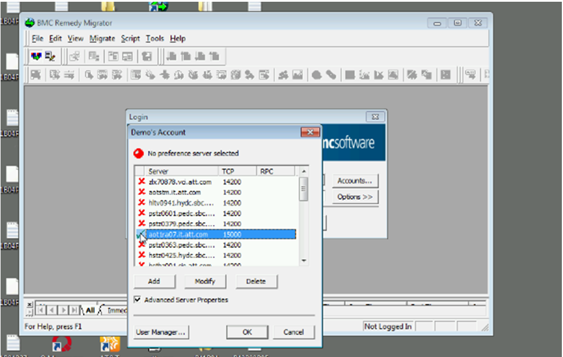The image size is (563, 357).
Task: Click the greyed octagon-shaped toolbar icon
Action: (316, 75)
